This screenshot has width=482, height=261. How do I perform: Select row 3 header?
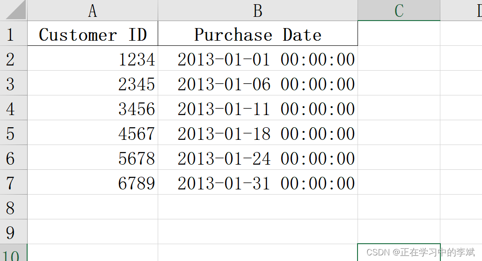coord(14,83)
